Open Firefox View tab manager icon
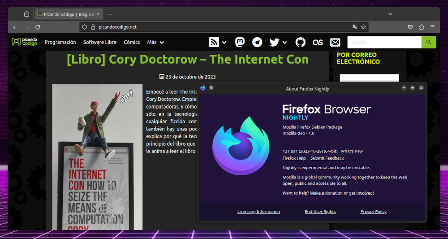Viewport: 448px width, 239px height. click(26, 14)
